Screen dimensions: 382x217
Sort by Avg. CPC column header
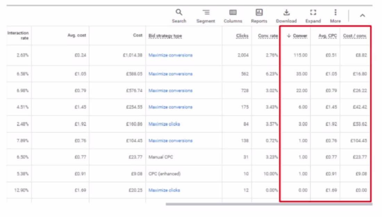328,36
